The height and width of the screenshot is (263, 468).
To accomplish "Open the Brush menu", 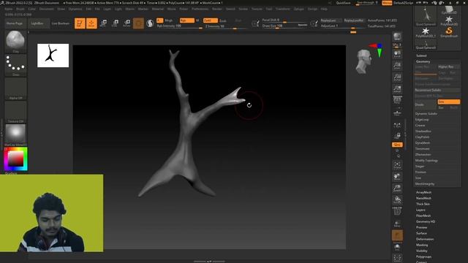I will pyautogui.click(x=20, y=9).
